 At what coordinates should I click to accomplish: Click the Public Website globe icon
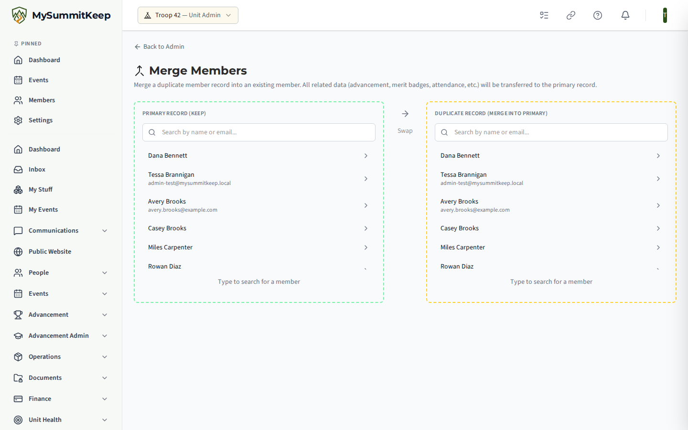18,252
